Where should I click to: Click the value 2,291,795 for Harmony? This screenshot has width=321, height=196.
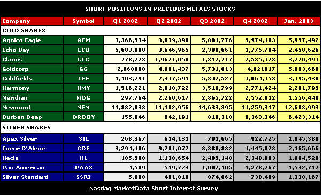pyautogui.click(x=303, y=88)
